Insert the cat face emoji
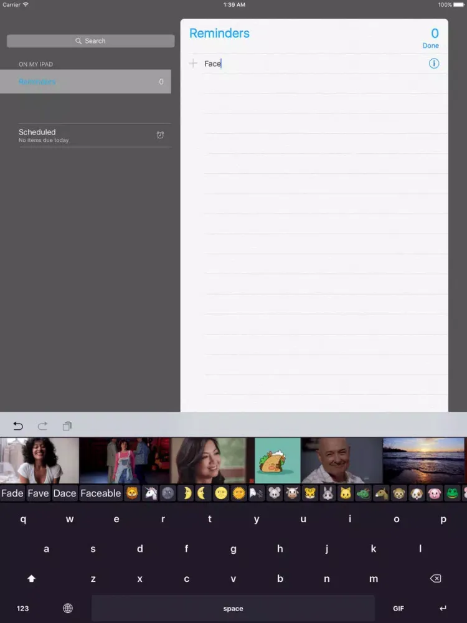The height and width of the screenshot is (623, 467). (x=346, y=493)
